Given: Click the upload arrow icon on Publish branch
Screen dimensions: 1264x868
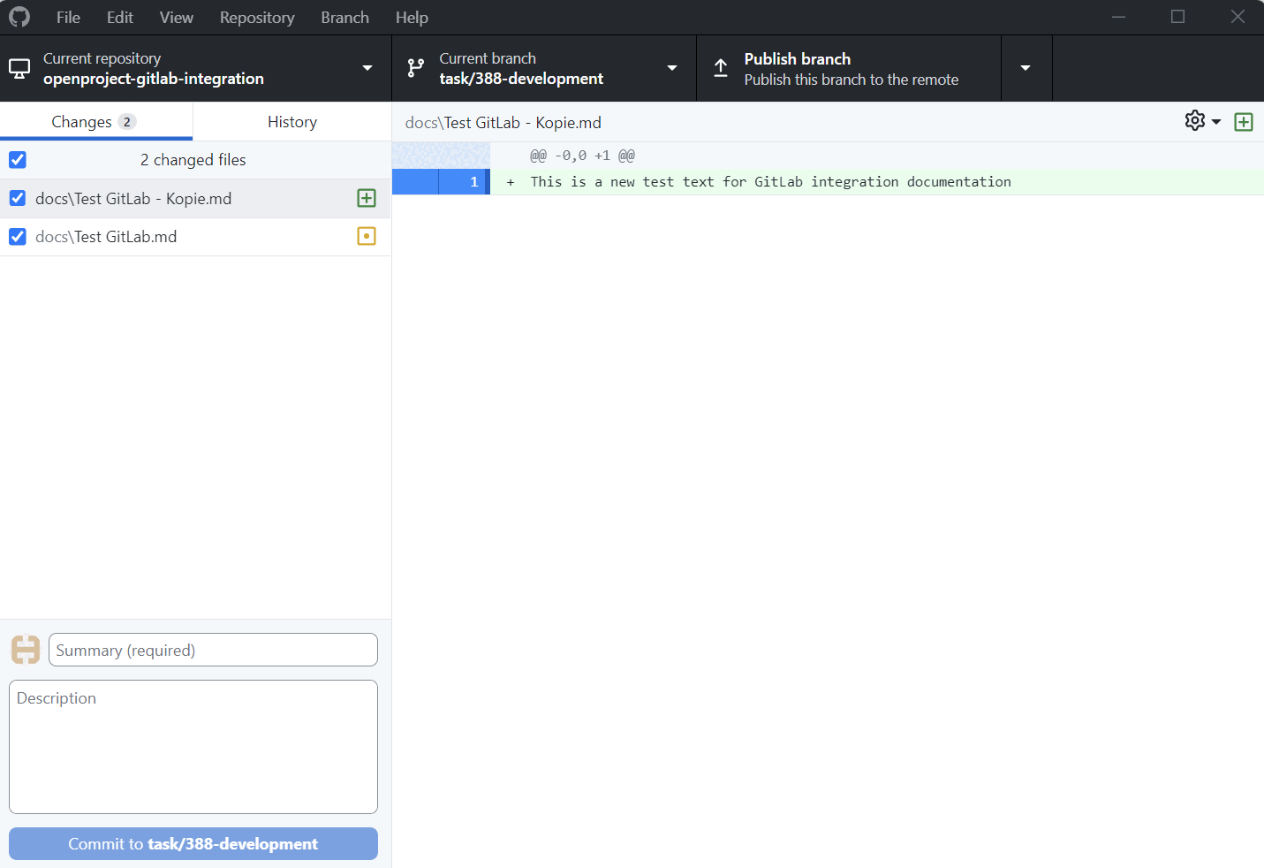Looking at the screenshot, I should point(720,68).
